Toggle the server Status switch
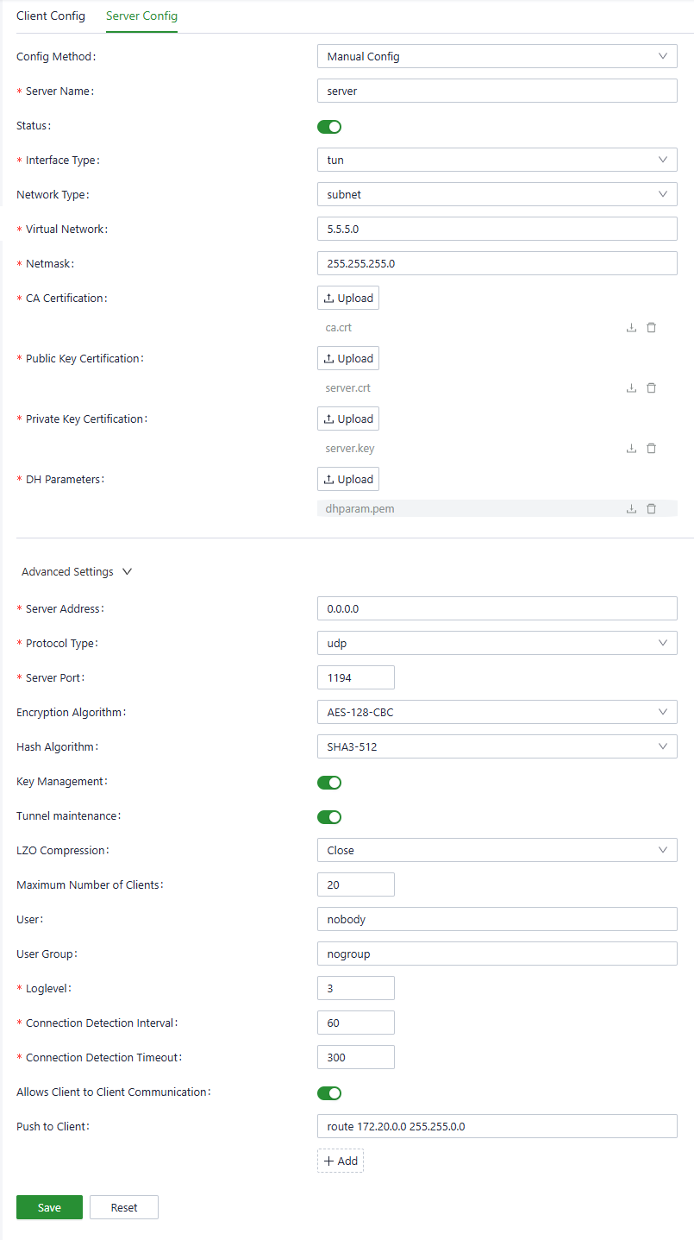This screenshot has width=694, height=1240. pyautogui.click(x=329, y=127)
